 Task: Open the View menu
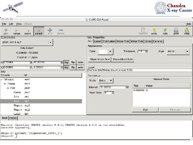point(19,24)
